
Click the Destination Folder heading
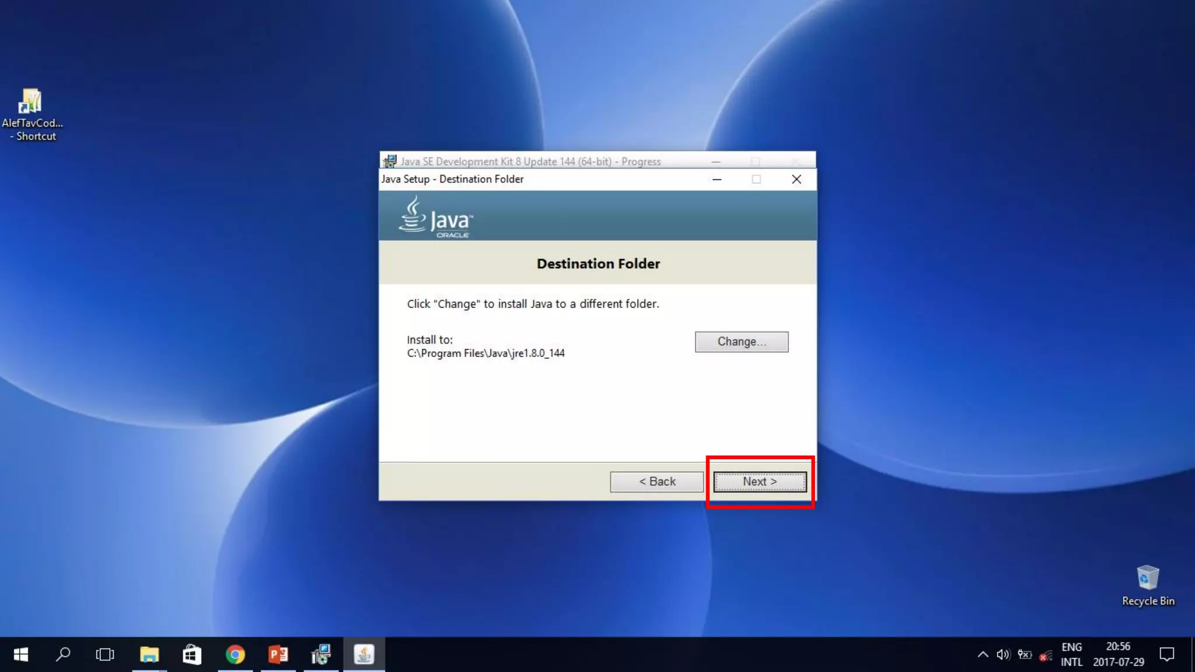click(598, 264)
